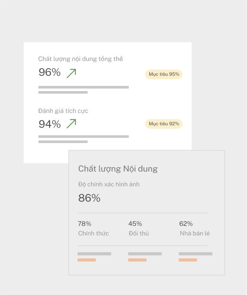Viewport: 247px width, 295px height.
Task: Click the Chất lượng Nội dung heading
Action: click(118, 169)
